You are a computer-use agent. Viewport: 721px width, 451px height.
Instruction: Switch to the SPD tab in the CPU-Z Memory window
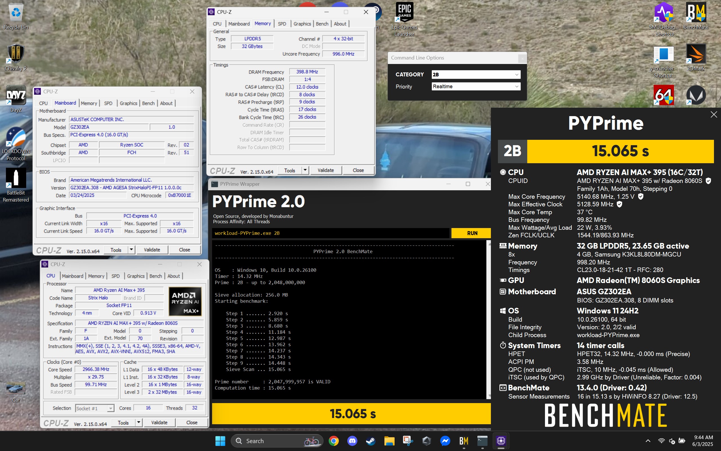(282, 24)
